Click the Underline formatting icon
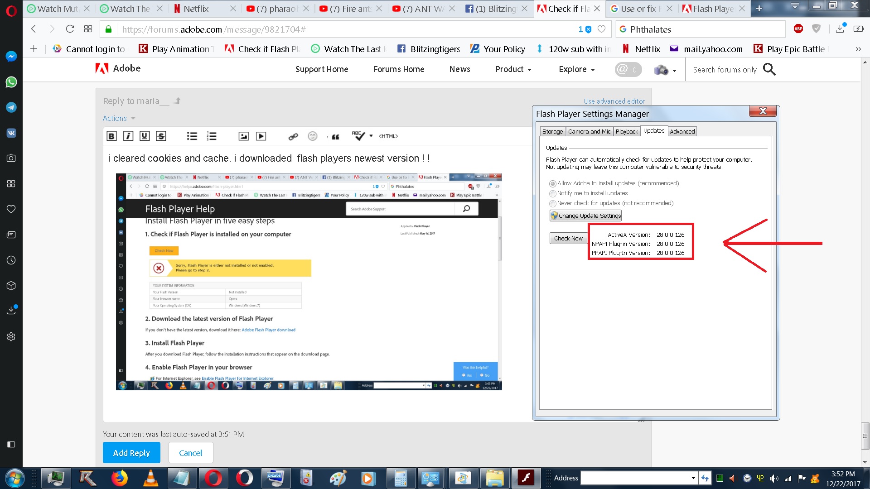 144,136
